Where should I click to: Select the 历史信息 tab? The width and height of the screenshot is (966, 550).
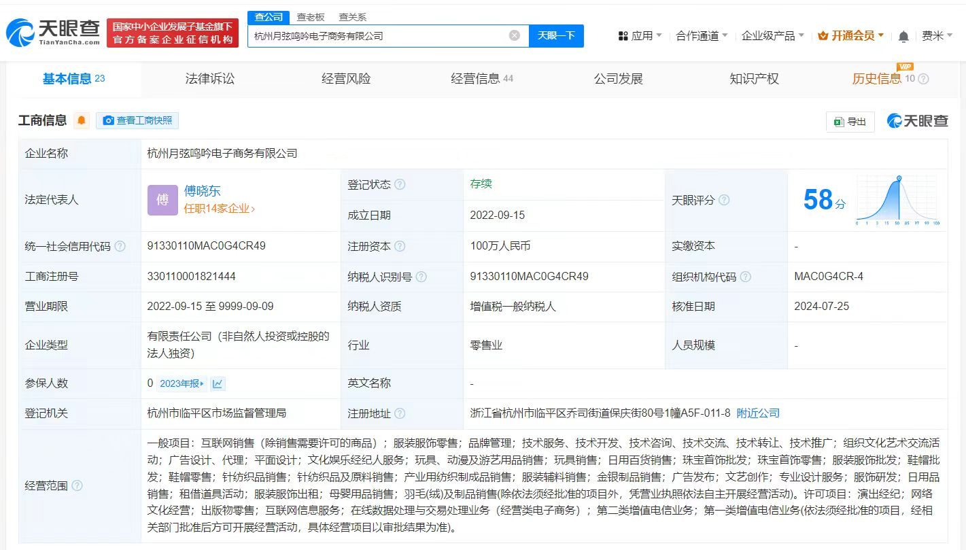(876, 79)
